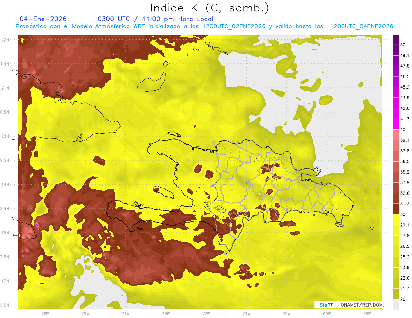This screenshot has height=318, width=412.
Task: Click the "37.8" color scale label
Action: [405, 151]
